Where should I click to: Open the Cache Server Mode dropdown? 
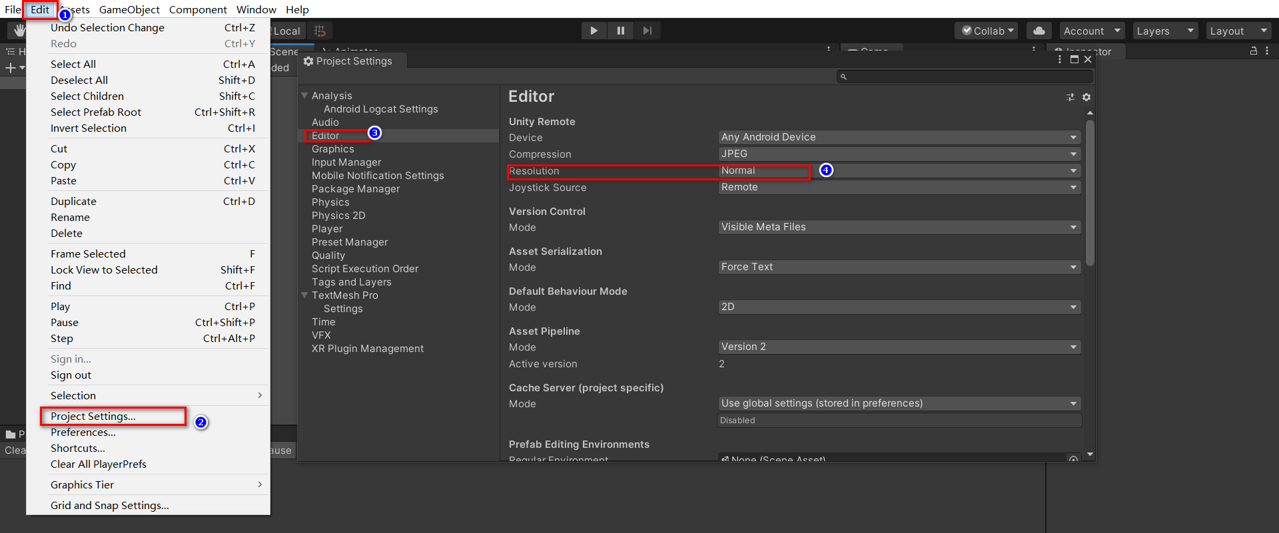tap(899, 403)
